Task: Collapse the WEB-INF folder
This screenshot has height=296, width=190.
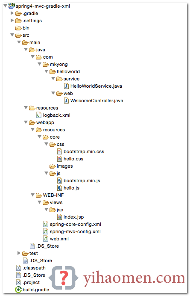Action: [x=33, y=195]
